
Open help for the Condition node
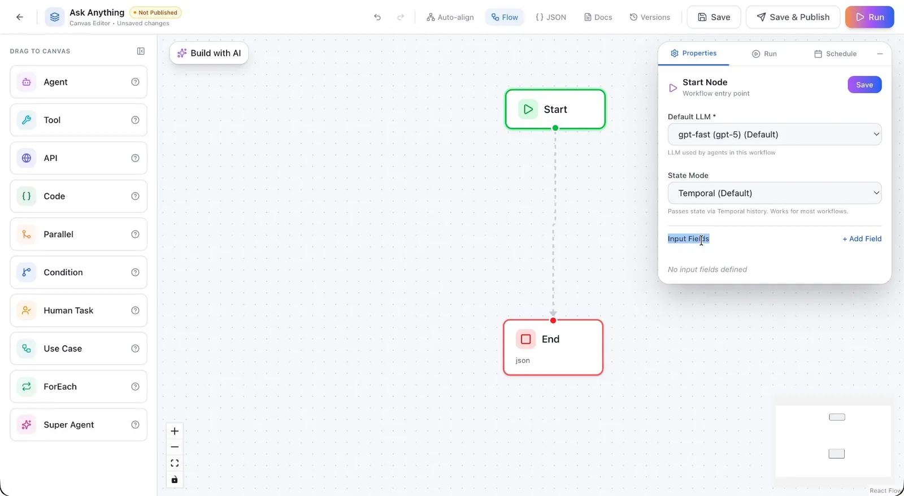click(x=135, y=272)
